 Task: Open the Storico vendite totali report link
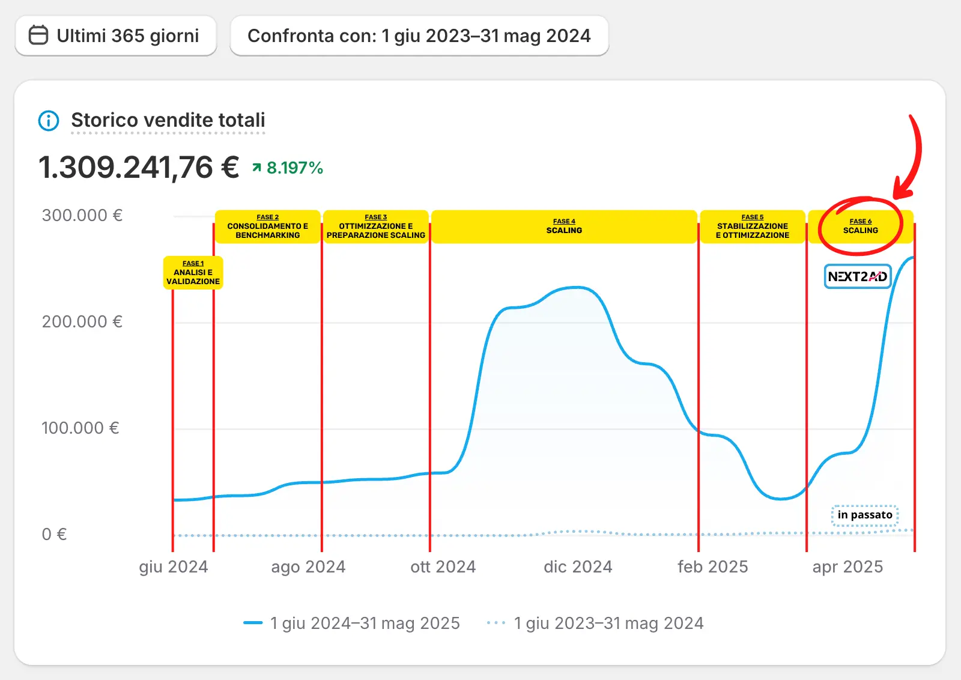point(168,120)
